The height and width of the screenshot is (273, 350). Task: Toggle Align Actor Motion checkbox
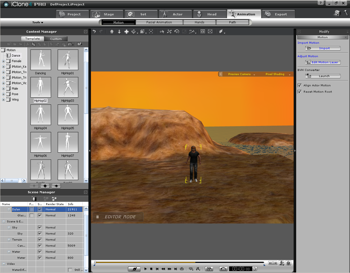pyautogui.click(x=299, y=85)
